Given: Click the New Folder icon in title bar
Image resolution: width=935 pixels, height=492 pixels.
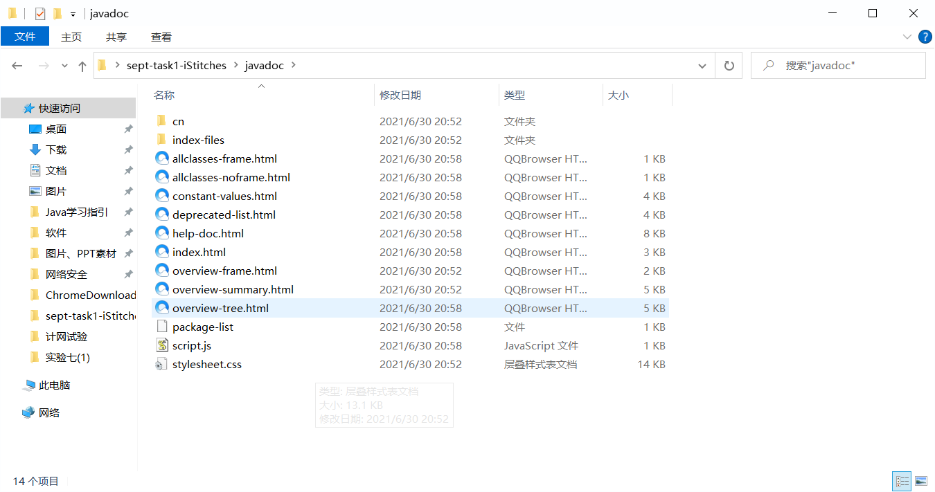Looking at the screenshot, I should pos(57,13).
